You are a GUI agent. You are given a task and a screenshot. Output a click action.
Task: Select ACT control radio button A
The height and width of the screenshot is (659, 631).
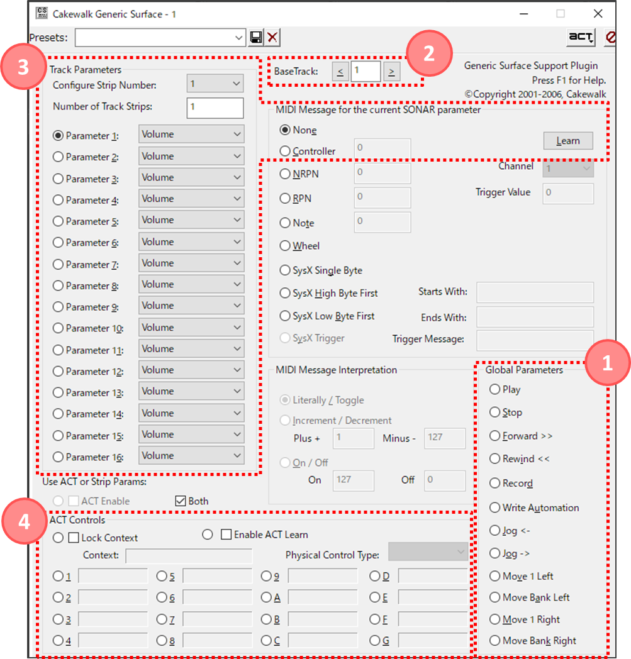coord(266,597)
